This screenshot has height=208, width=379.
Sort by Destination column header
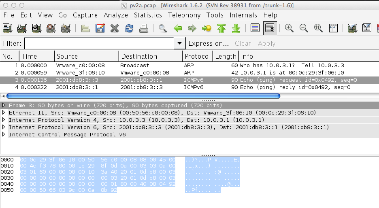click(x=151, y=56)
